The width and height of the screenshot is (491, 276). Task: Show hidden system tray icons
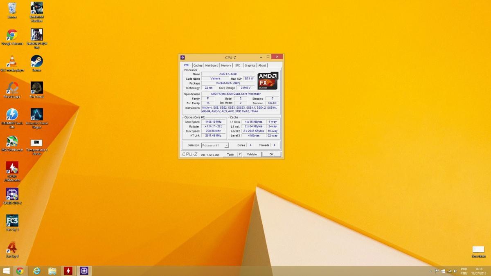(x=431, y=271)
